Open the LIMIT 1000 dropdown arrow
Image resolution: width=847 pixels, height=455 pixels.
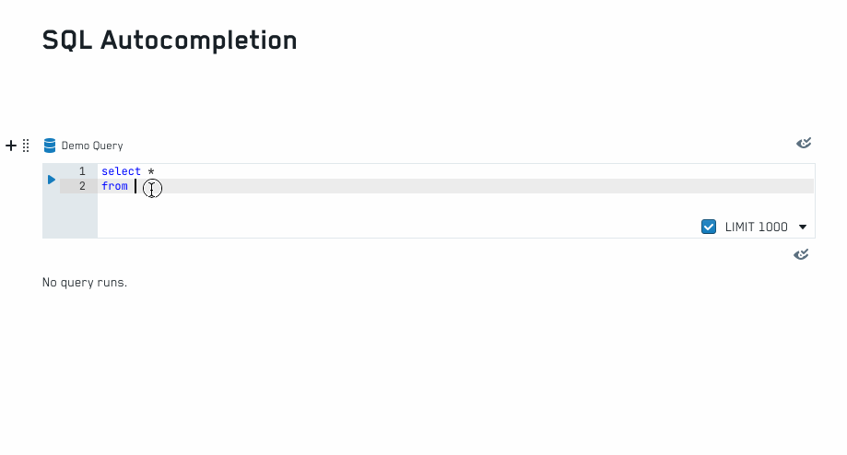pyautogui.click(x=803, y=227)
